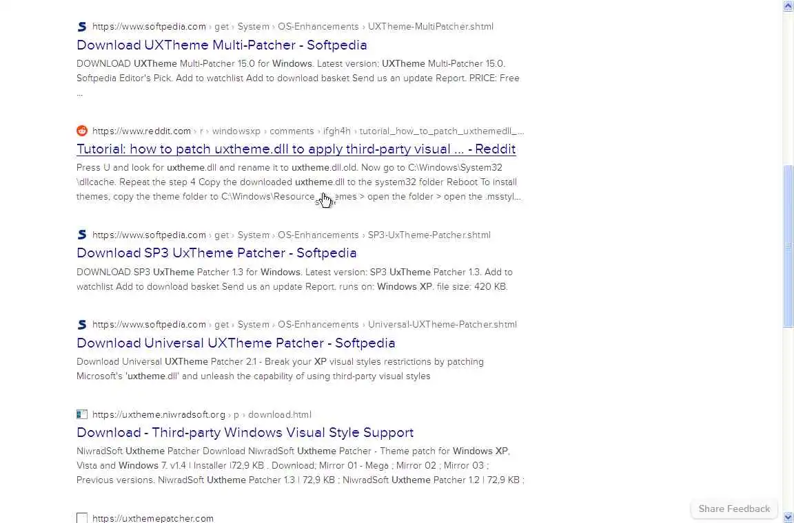Click Softpedia favicon of SP3 UxTheme Patcher result

point(82,235)
